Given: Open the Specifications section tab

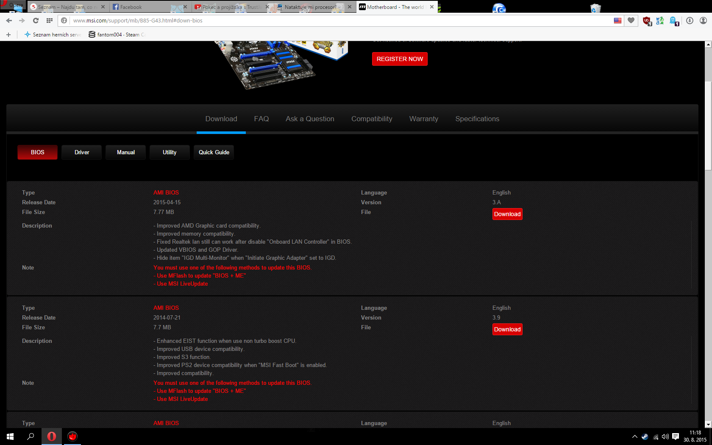Looking at the screenshot, I should point(477,119).
